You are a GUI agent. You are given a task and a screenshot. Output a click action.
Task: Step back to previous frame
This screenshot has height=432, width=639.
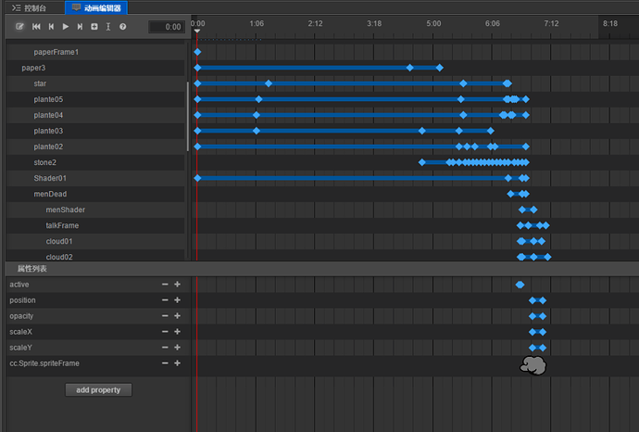[51, 27]
